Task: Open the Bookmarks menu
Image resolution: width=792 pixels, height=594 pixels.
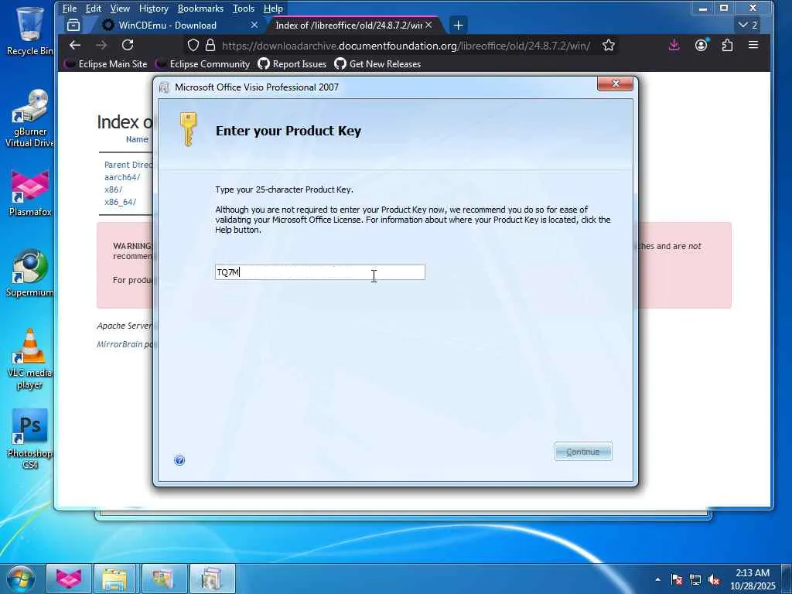Action: click(x=200, y=9)
